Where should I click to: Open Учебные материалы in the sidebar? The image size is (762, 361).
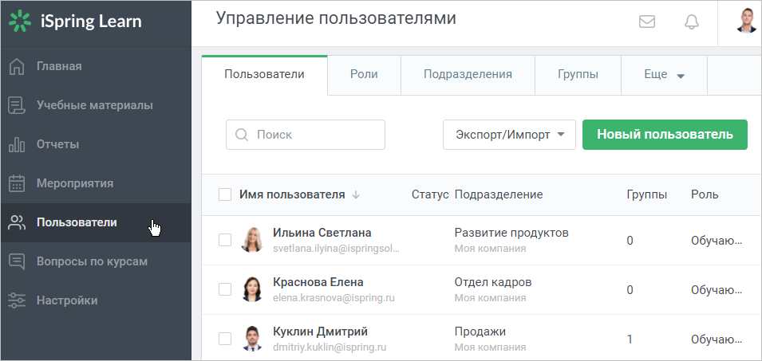click(x=96, y=105)
